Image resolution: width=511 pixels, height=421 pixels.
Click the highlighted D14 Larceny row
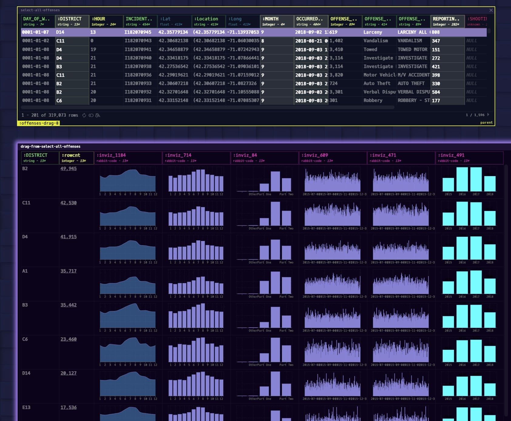point(254,32)
